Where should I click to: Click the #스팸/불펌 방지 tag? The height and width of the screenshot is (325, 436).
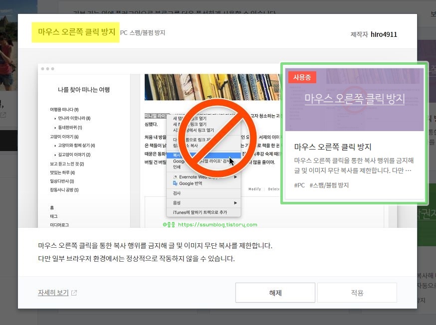click(x=329, y=185)
